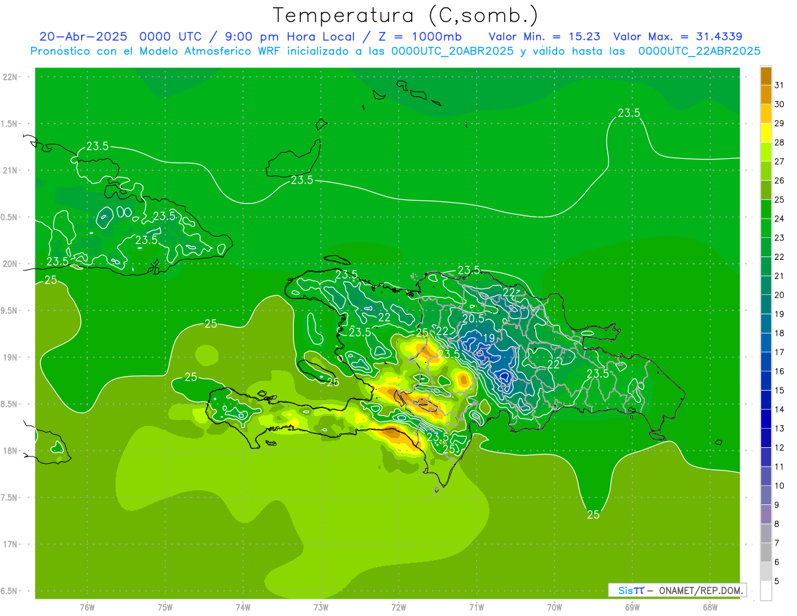Click '0000UTC_22ABR2025' validity end text
The height and width of the screenshot is (616, 797).
click(x=699, y=51)
